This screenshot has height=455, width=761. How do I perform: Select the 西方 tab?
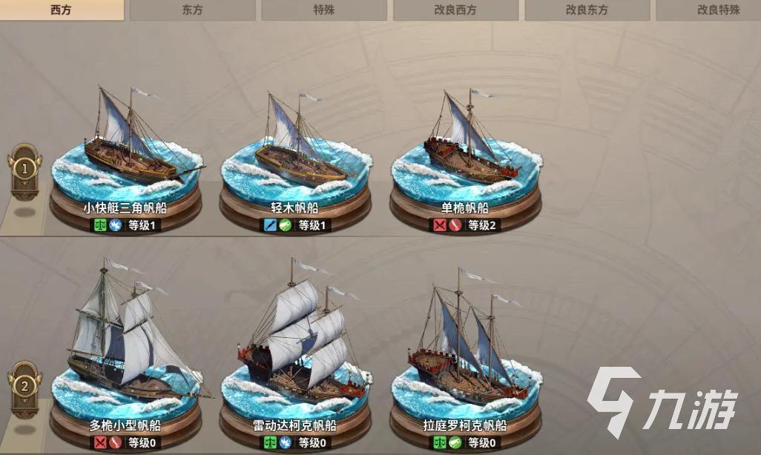click(x=61, y=10)
